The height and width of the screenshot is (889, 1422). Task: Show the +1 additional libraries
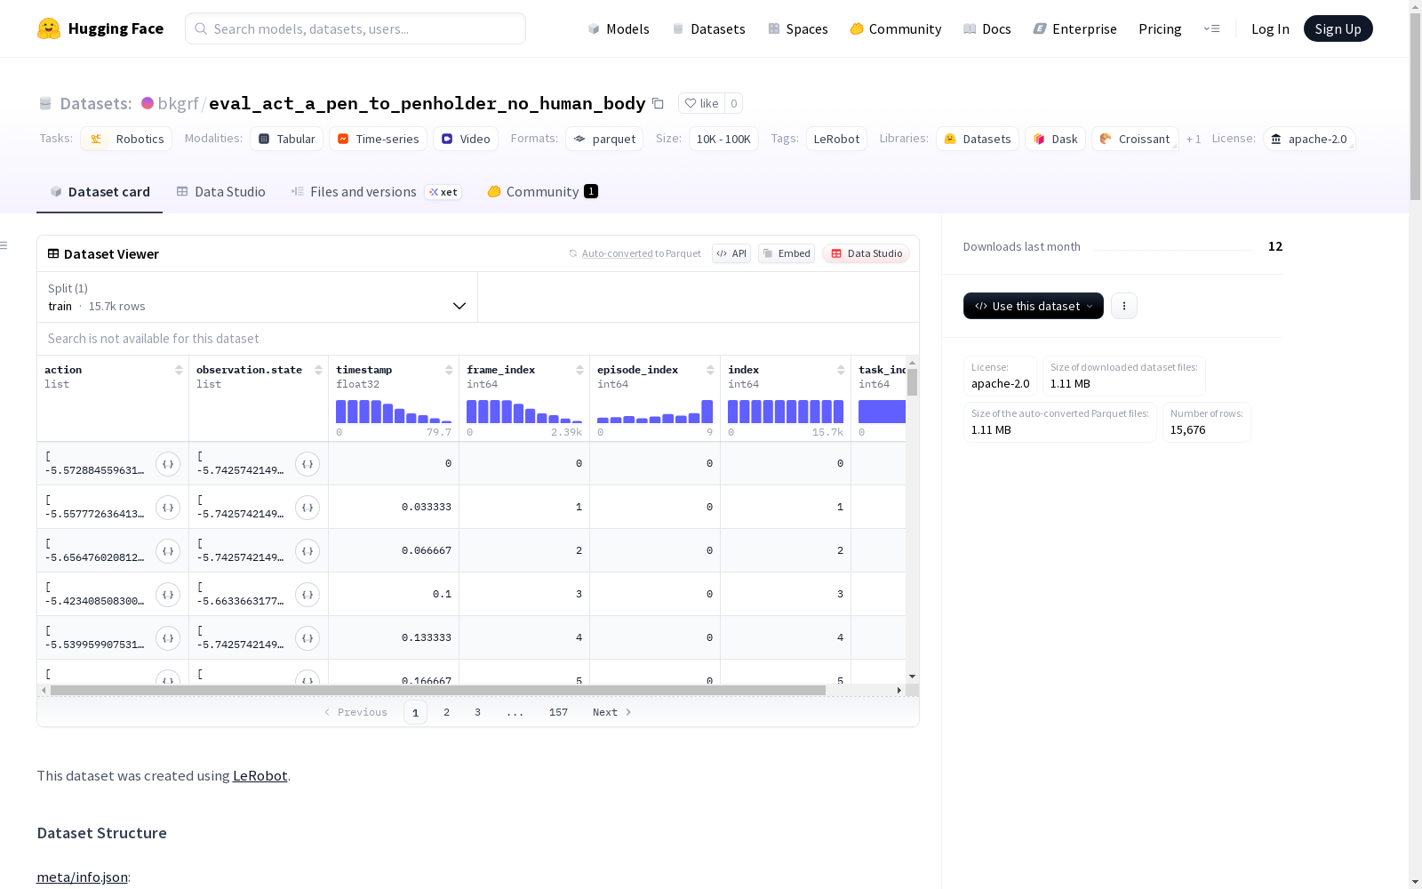(x=1194, y=140)
